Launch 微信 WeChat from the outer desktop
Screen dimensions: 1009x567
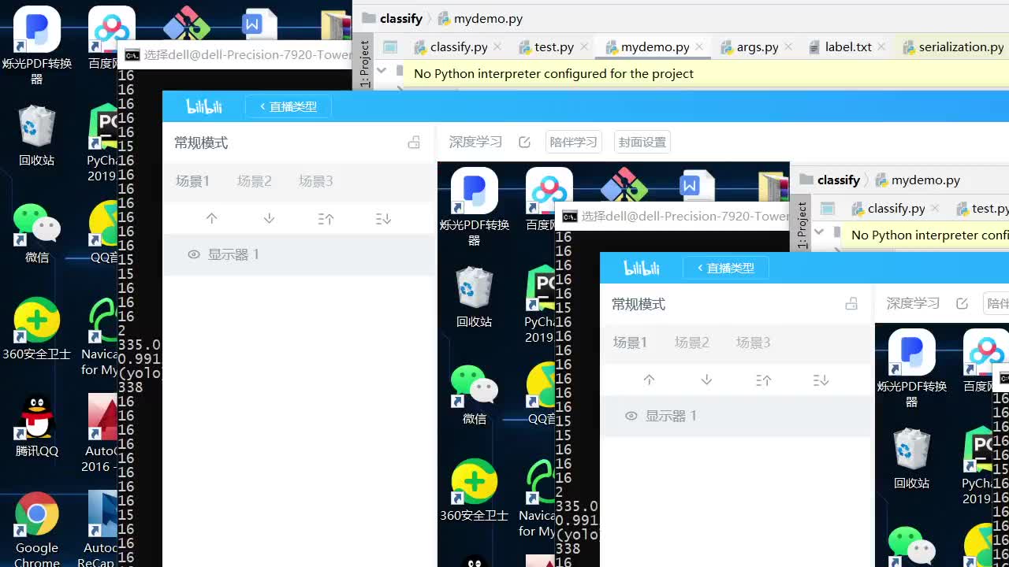point(37,232)
